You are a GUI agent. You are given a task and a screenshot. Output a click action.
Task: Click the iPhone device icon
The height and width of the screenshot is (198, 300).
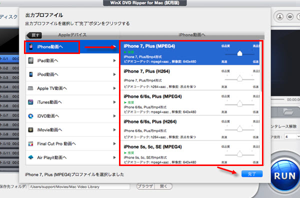click(x=31, y=46)
